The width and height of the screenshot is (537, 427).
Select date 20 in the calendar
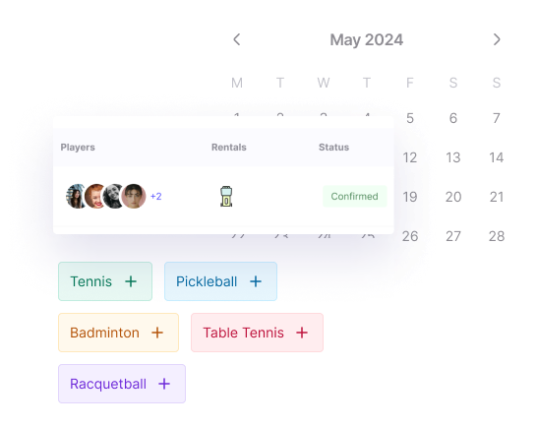(x=453, y=197)
